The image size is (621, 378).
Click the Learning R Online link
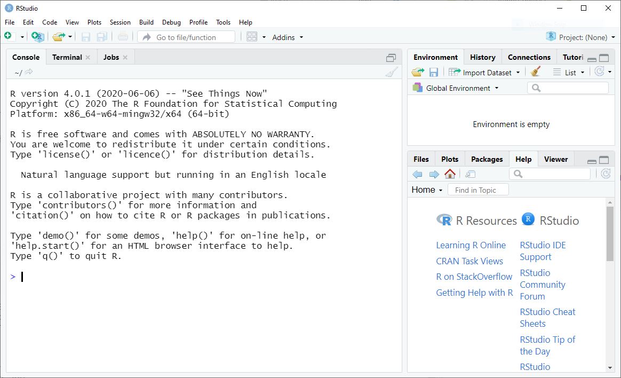click(x=471, y=245)
